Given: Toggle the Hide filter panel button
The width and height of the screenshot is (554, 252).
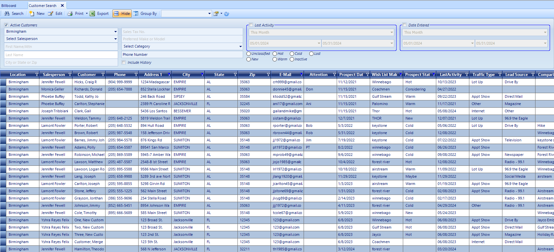Looking at the screenshot, I should (x=122, y=14).
